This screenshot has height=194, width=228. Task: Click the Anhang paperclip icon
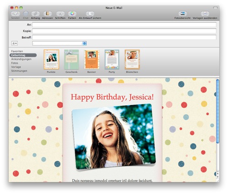36,14
